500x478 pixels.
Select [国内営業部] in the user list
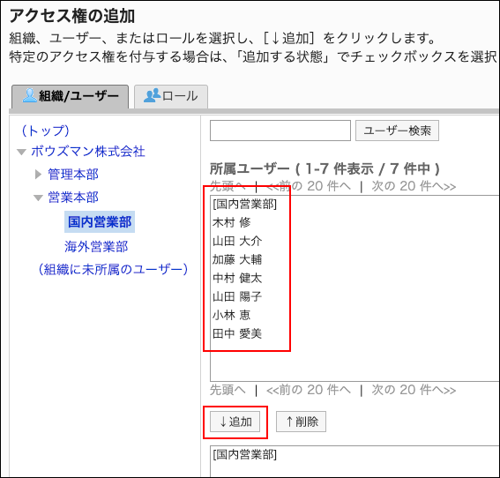tap(245, 204)
